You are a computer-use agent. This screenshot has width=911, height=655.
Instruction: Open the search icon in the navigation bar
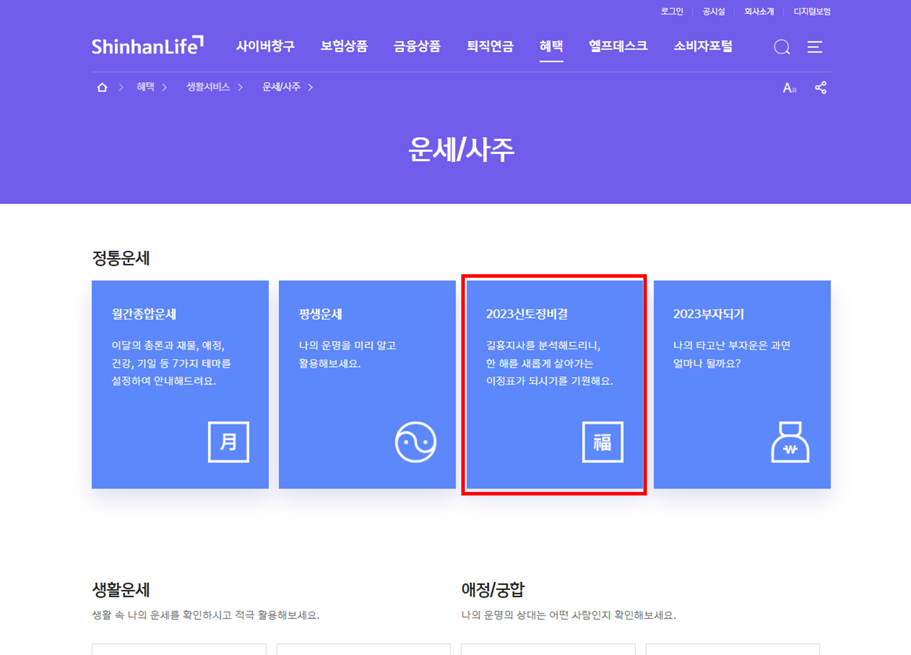[781, 47]
